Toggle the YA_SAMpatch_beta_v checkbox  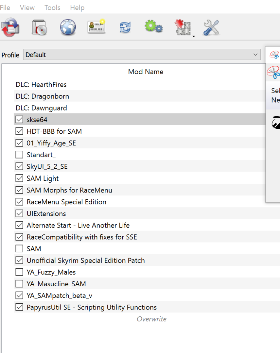coord(19,295)
